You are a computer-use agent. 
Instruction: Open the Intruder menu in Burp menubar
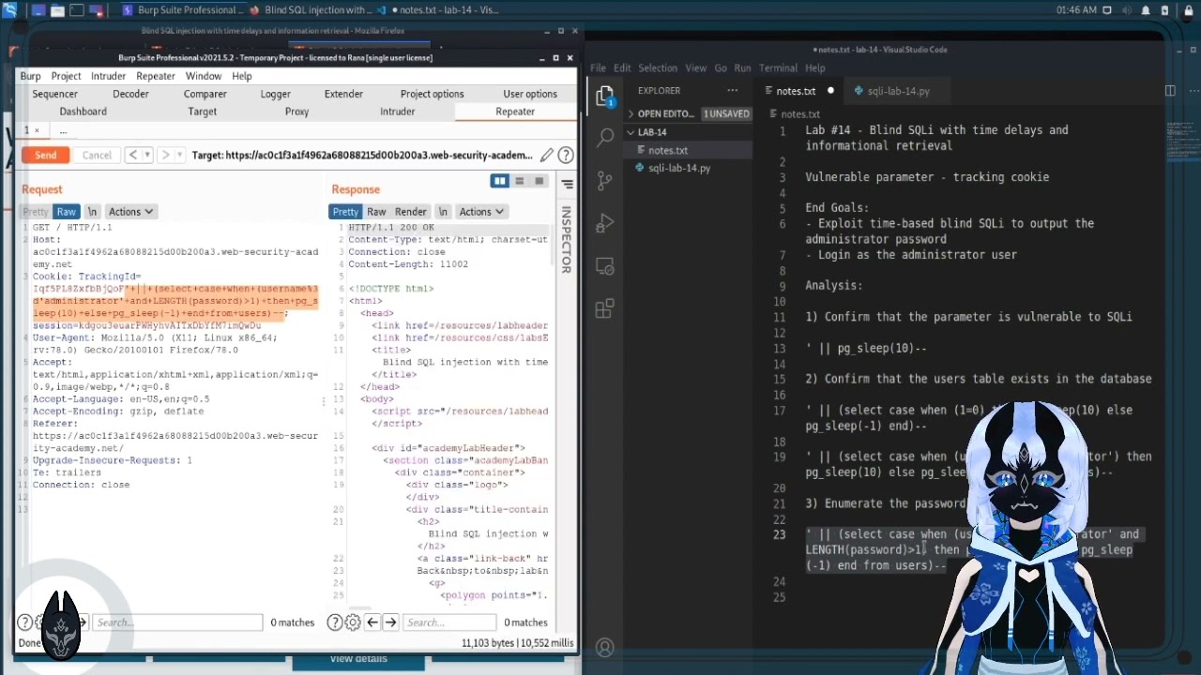point(108,76)
